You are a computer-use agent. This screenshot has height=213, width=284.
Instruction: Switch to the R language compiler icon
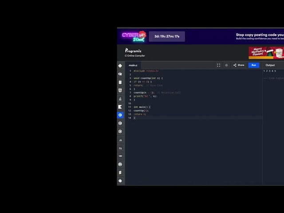[120, 74]
